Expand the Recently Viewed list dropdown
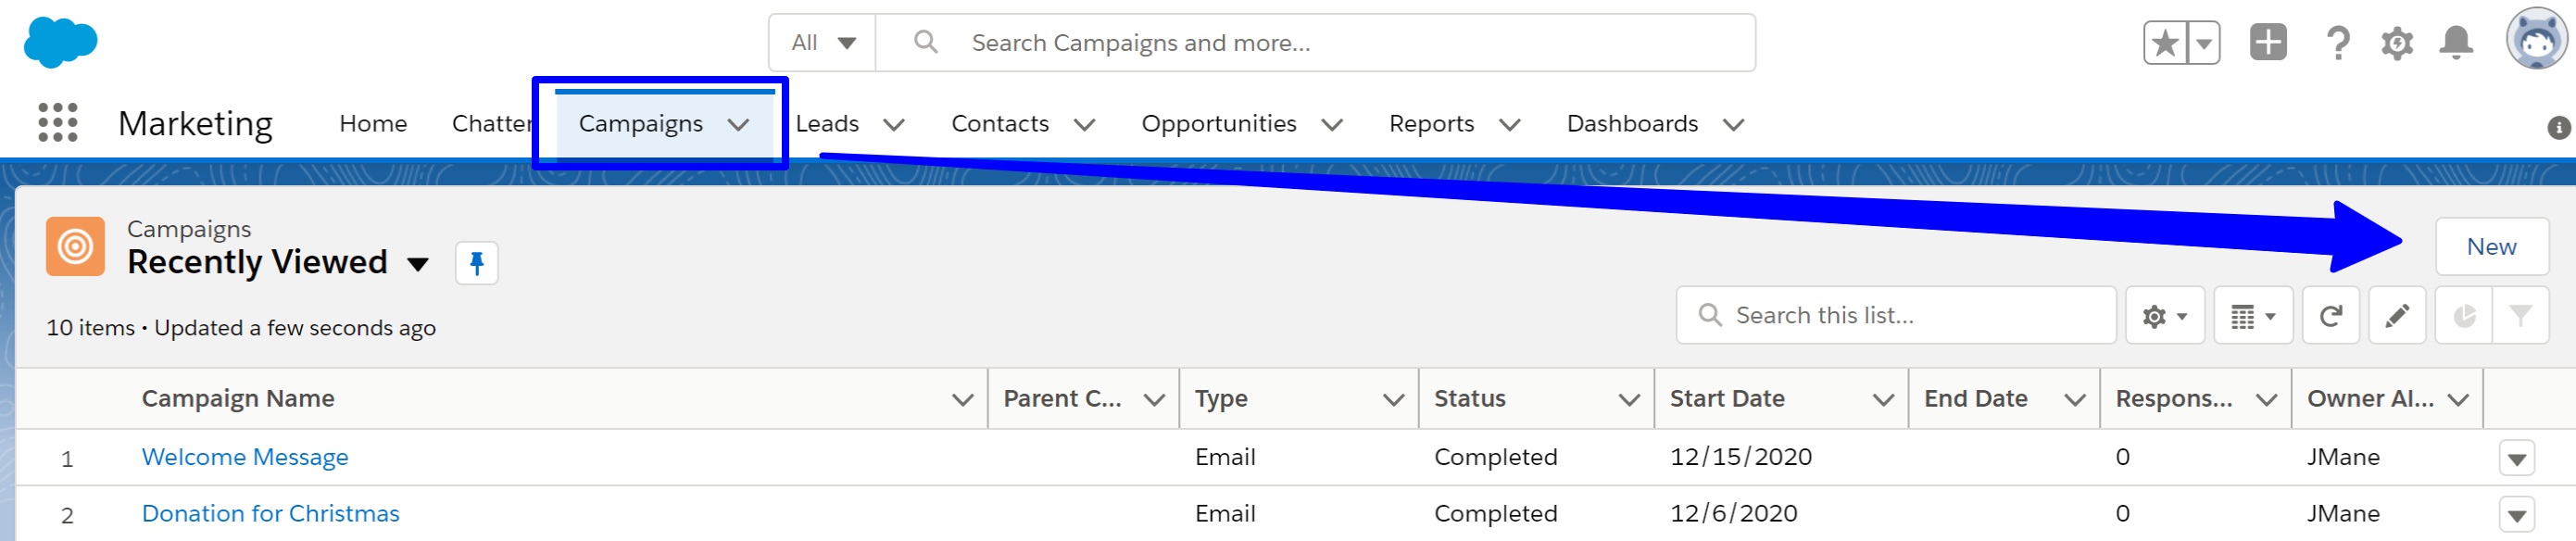 (418, 264)
